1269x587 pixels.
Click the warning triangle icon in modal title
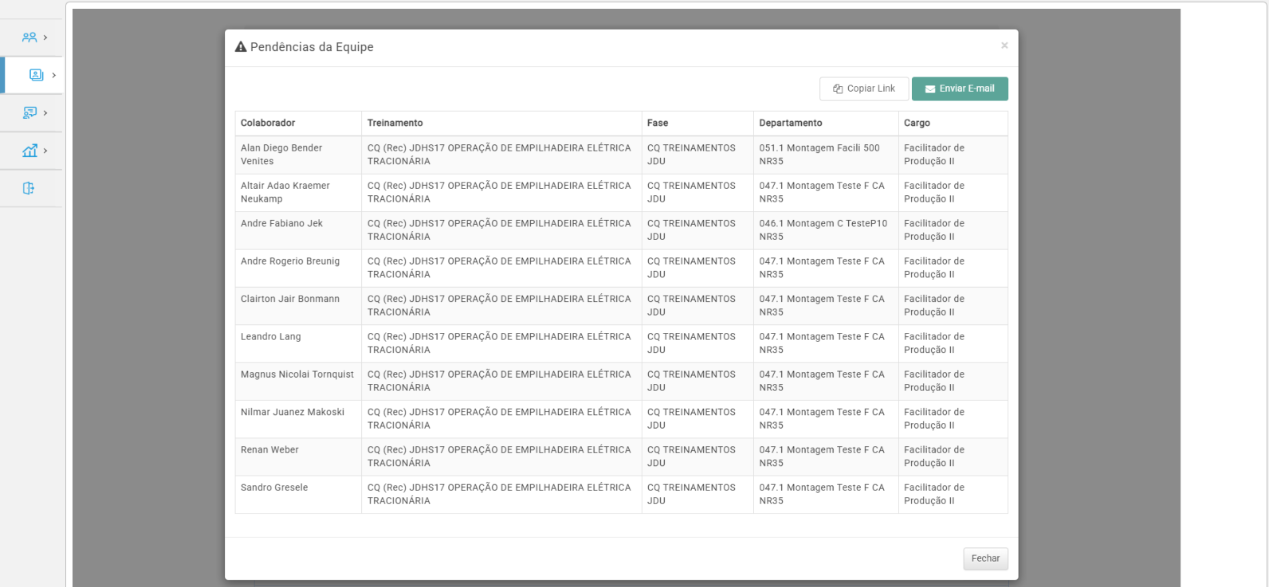[241, 47]
